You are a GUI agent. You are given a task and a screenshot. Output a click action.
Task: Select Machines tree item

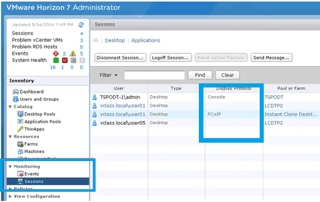(34, 151)
